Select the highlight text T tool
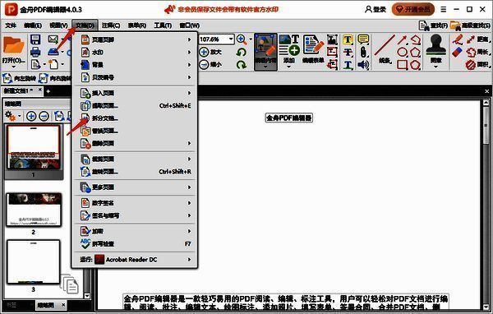The image size is (493, 314). [348, 39]
